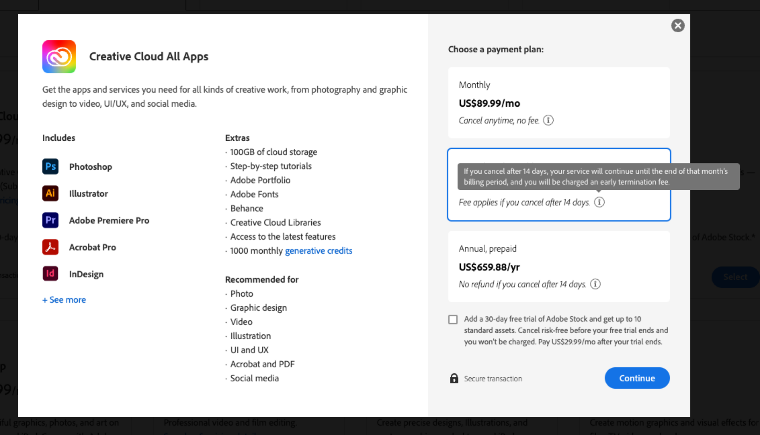Click the Video recommendation item

point(241,322)
